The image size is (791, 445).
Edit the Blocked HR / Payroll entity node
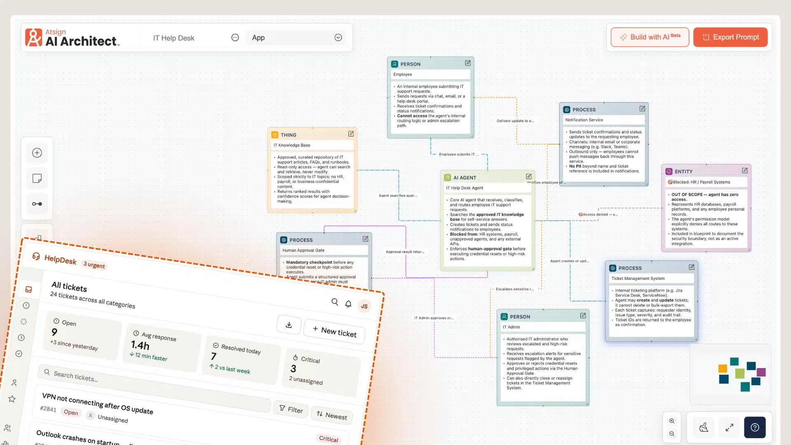(745, 171)
